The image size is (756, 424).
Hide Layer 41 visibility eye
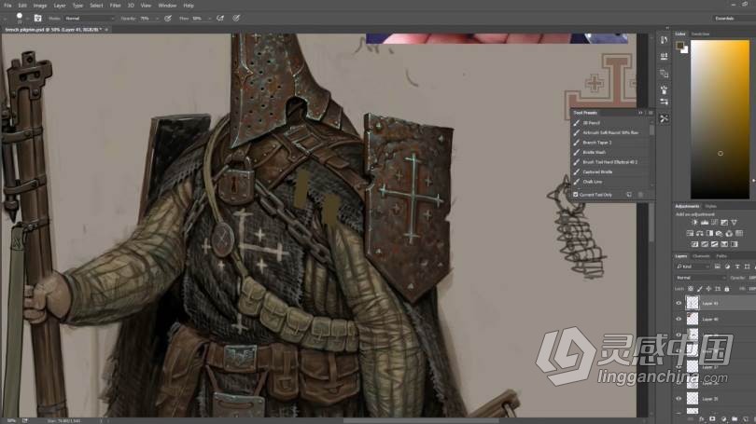coord(679,303)
